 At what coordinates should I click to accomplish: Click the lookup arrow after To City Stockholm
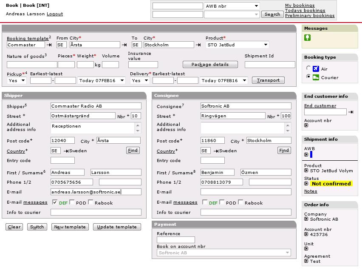pos(198,45)
